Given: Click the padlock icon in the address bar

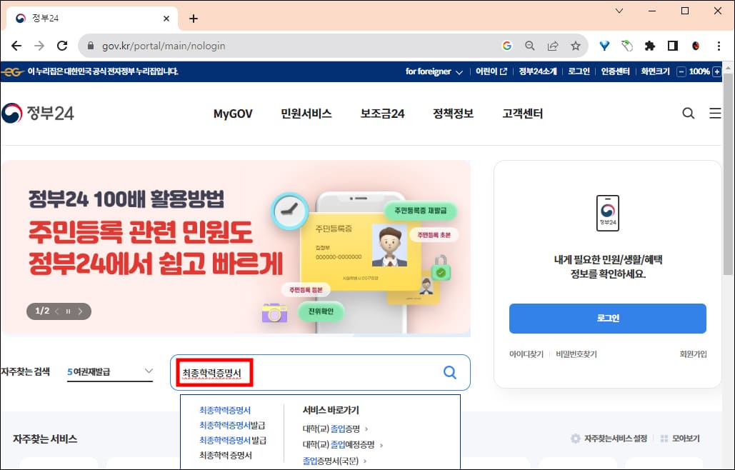Looking at the screenshot, I should 90,44.
